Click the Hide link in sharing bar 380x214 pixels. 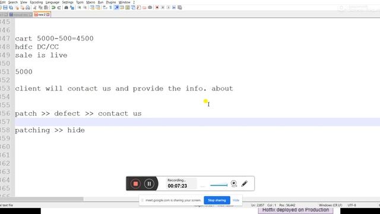click(x=236, y=200)
